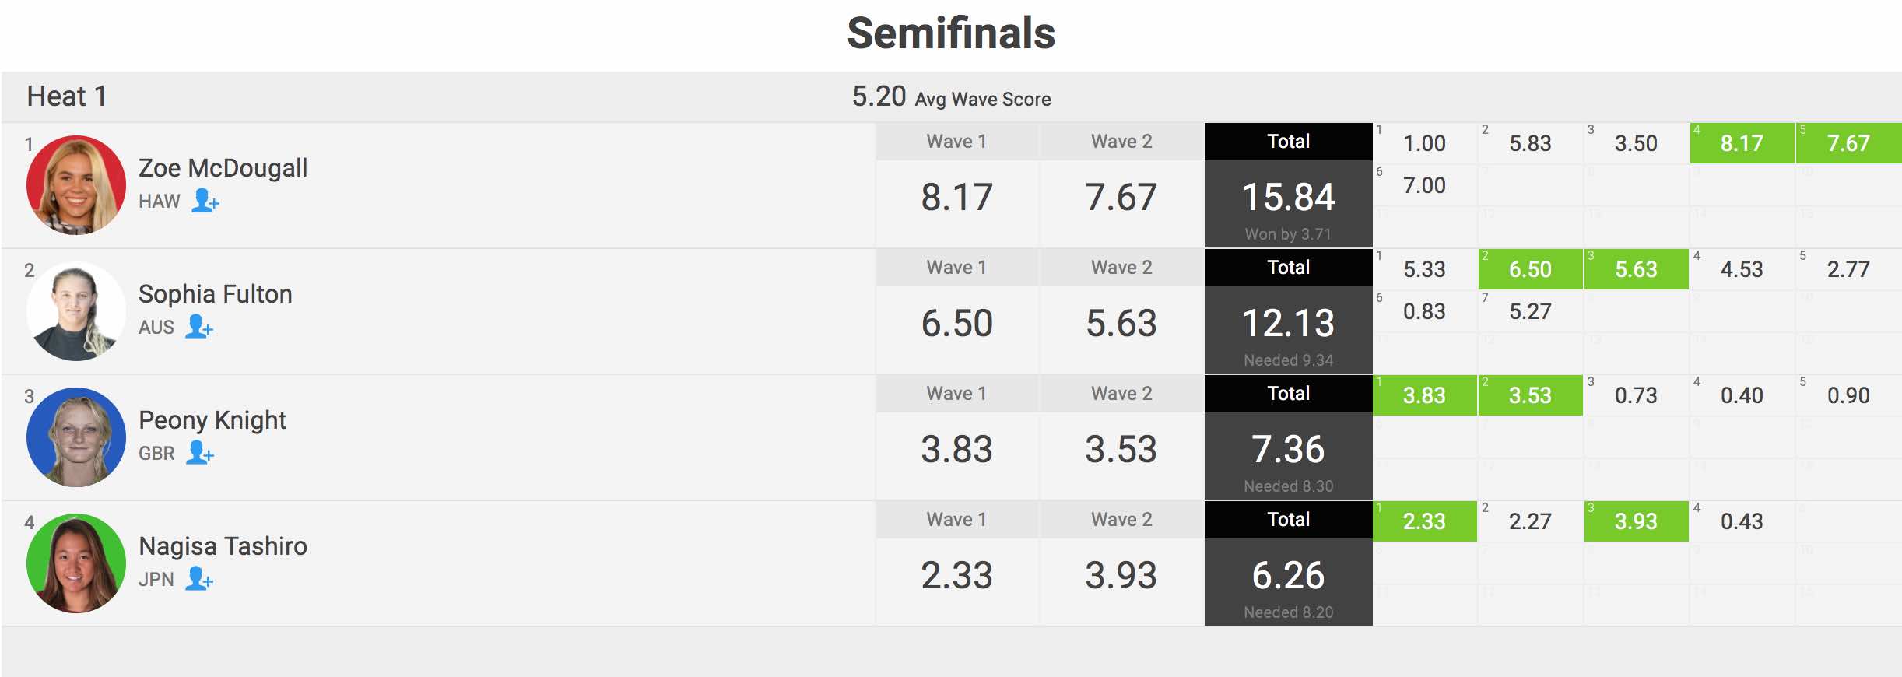The image size is (1902, 677).
Task: Click Sophia Fulton's green 6.50 wave cell
Action: (1530, 269)
